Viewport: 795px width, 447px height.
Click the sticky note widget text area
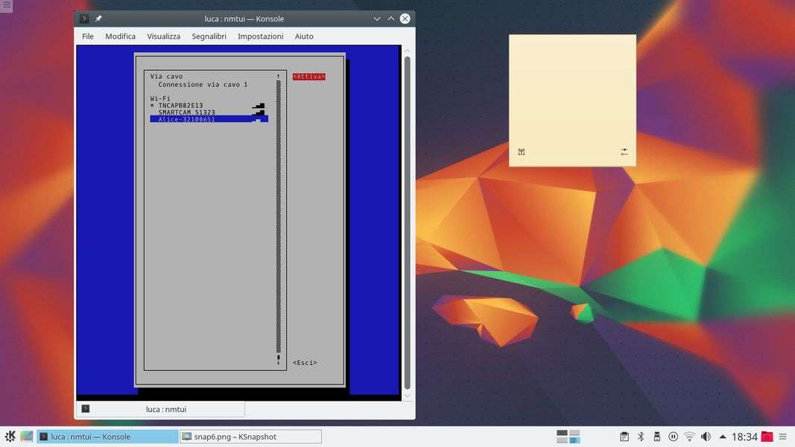tap(572, 90)
